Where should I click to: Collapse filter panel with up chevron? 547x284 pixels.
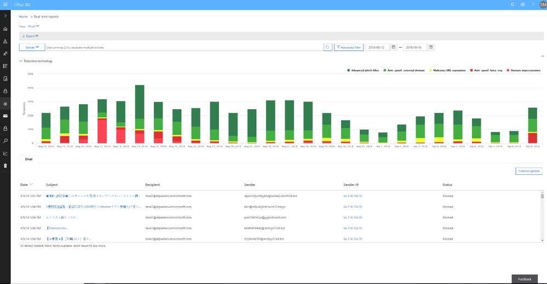[543, 56]
